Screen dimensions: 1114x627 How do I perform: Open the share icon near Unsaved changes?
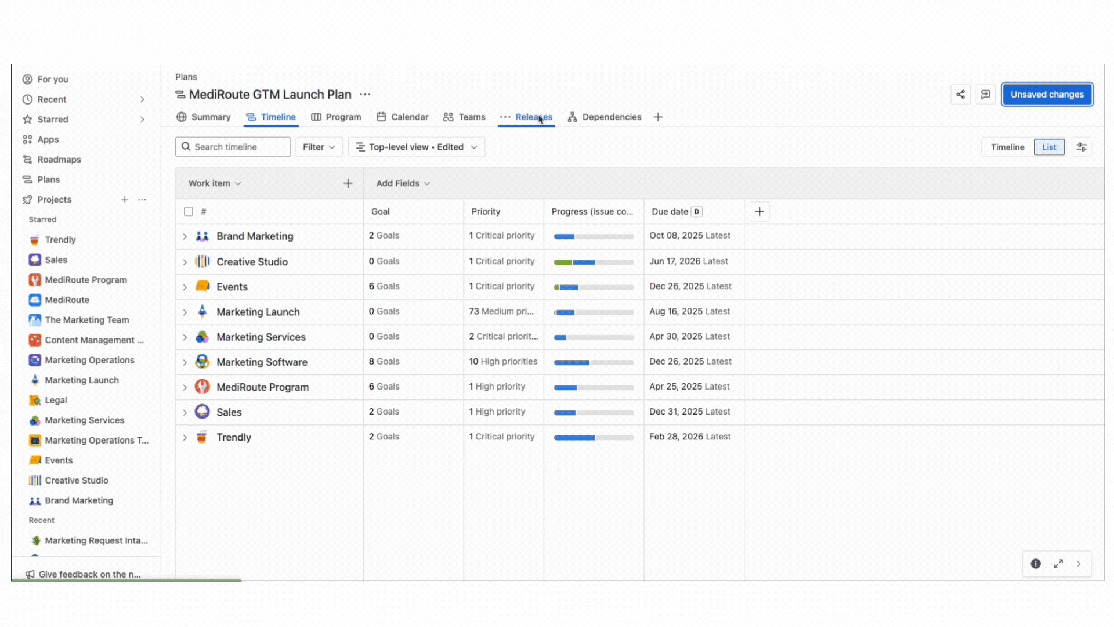(x=960, y=94)
